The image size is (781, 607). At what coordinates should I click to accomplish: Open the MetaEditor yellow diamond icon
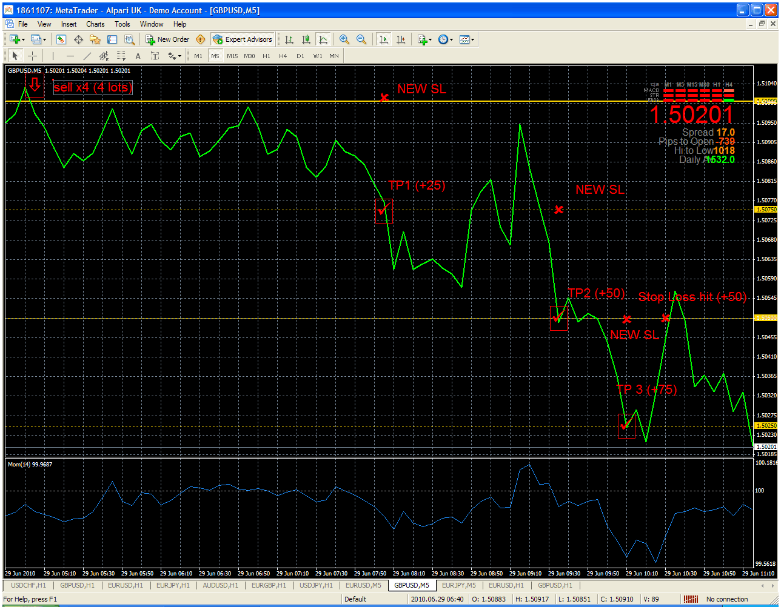[201, 39]
